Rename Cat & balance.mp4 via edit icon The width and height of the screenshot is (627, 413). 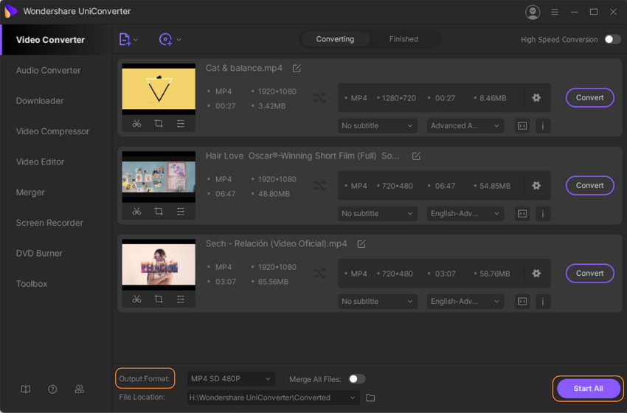(297, 69)
